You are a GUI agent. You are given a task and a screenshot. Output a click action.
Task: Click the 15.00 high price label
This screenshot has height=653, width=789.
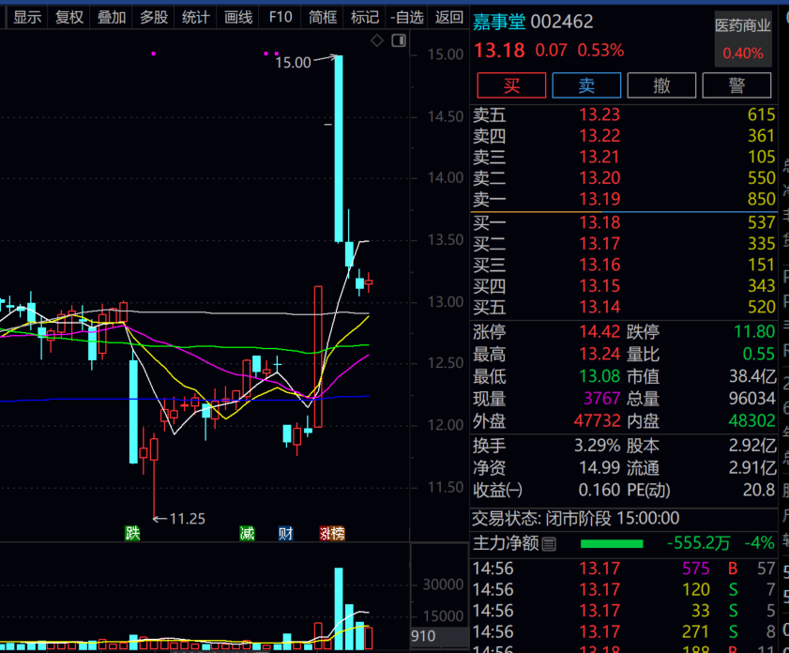[x=293, y=63]
